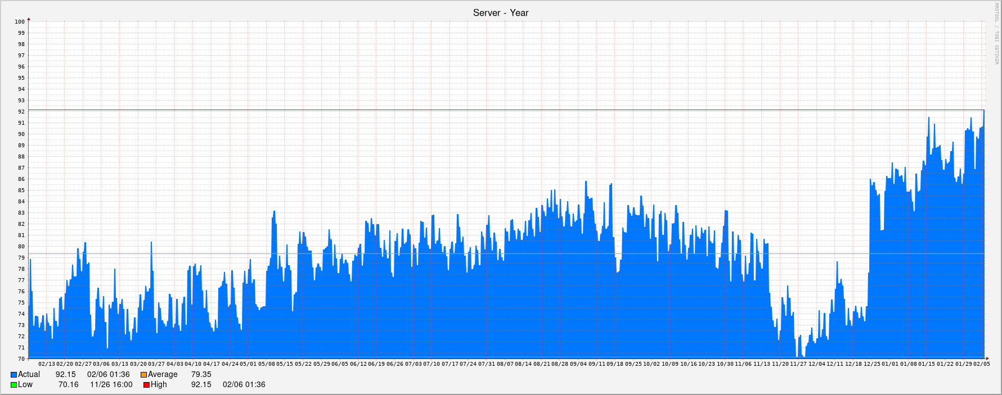Image resolution: width=1002 pixels, height=395 pixels.
Task: Click the Low timestamp 11/26 16:00
Action: point(111,385)
